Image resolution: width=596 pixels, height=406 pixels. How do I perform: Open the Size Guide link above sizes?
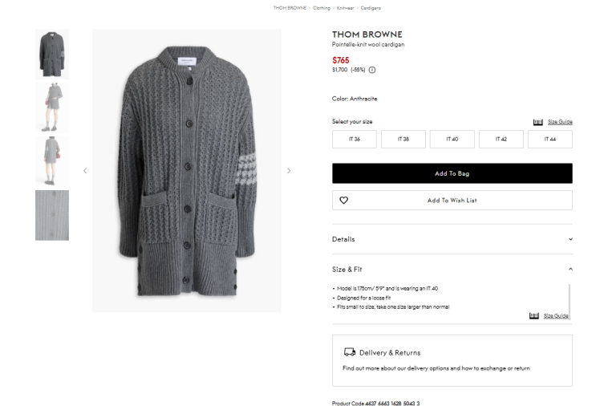[x=560, y=122]
